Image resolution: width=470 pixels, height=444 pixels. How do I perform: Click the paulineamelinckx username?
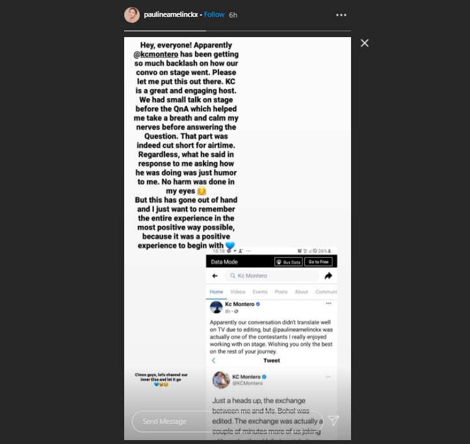tap(170, 15)
